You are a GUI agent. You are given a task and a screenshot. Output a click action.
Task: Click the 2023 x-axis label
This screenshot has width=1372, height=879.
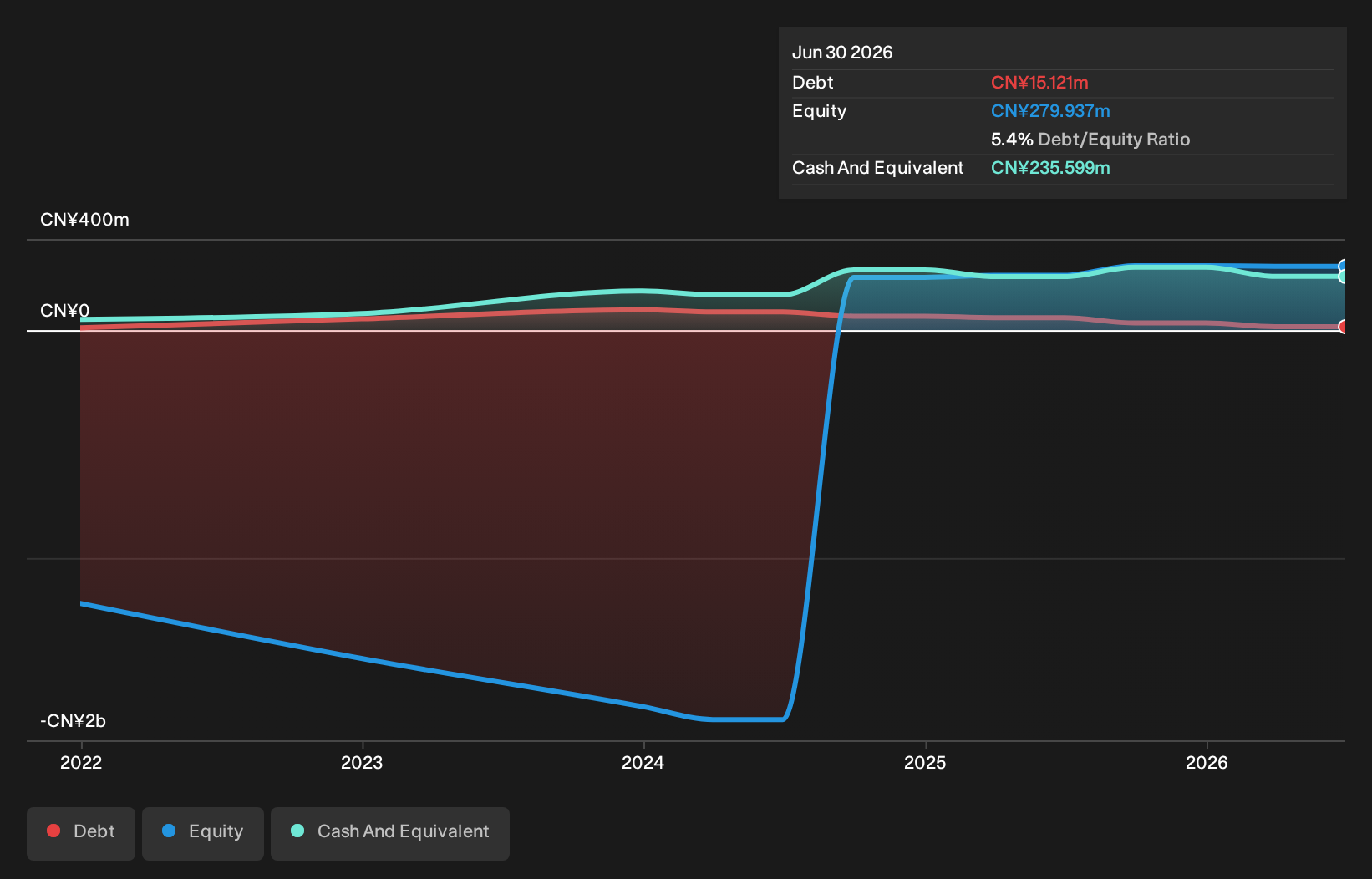point(362,762)
